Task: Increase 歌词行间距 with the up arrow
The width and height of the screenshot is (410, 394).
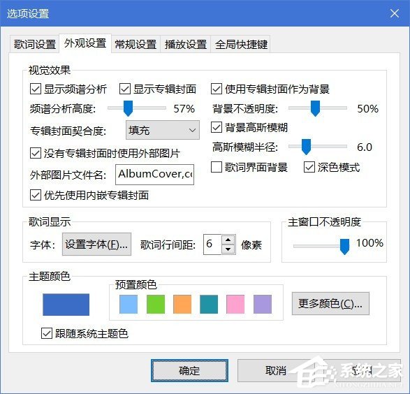Action: [228, 240]
